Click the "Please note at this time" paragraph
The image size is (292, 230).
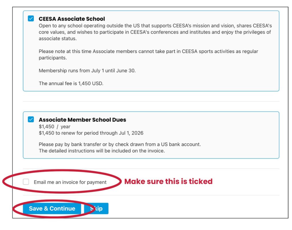pos(148,52)
